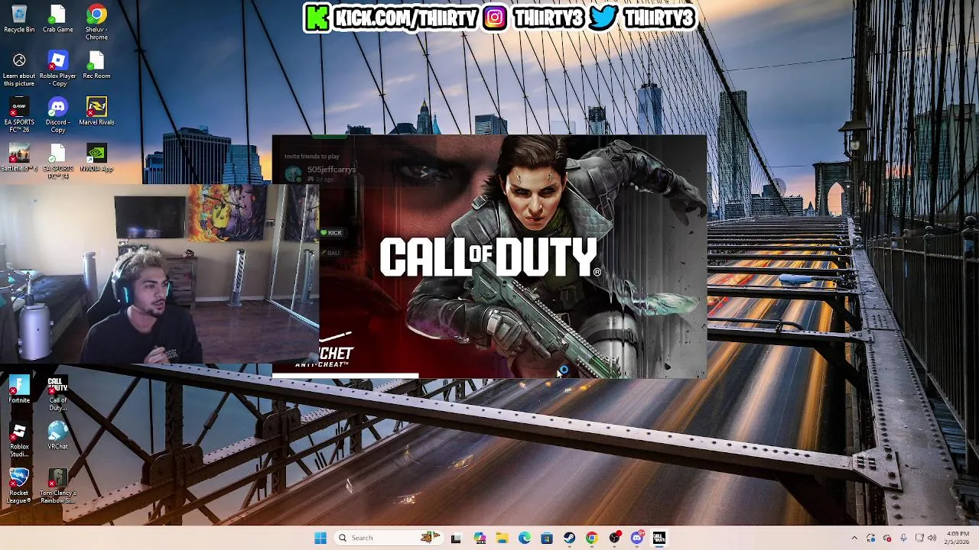Show hidden system tray icons chevron
Viewport: 979px width, 550px height.
point(854,538)
